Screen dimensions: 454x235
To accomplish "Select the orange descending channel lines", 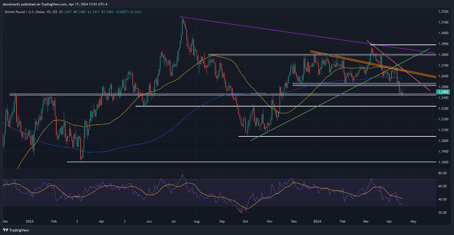I will [373, 64].
